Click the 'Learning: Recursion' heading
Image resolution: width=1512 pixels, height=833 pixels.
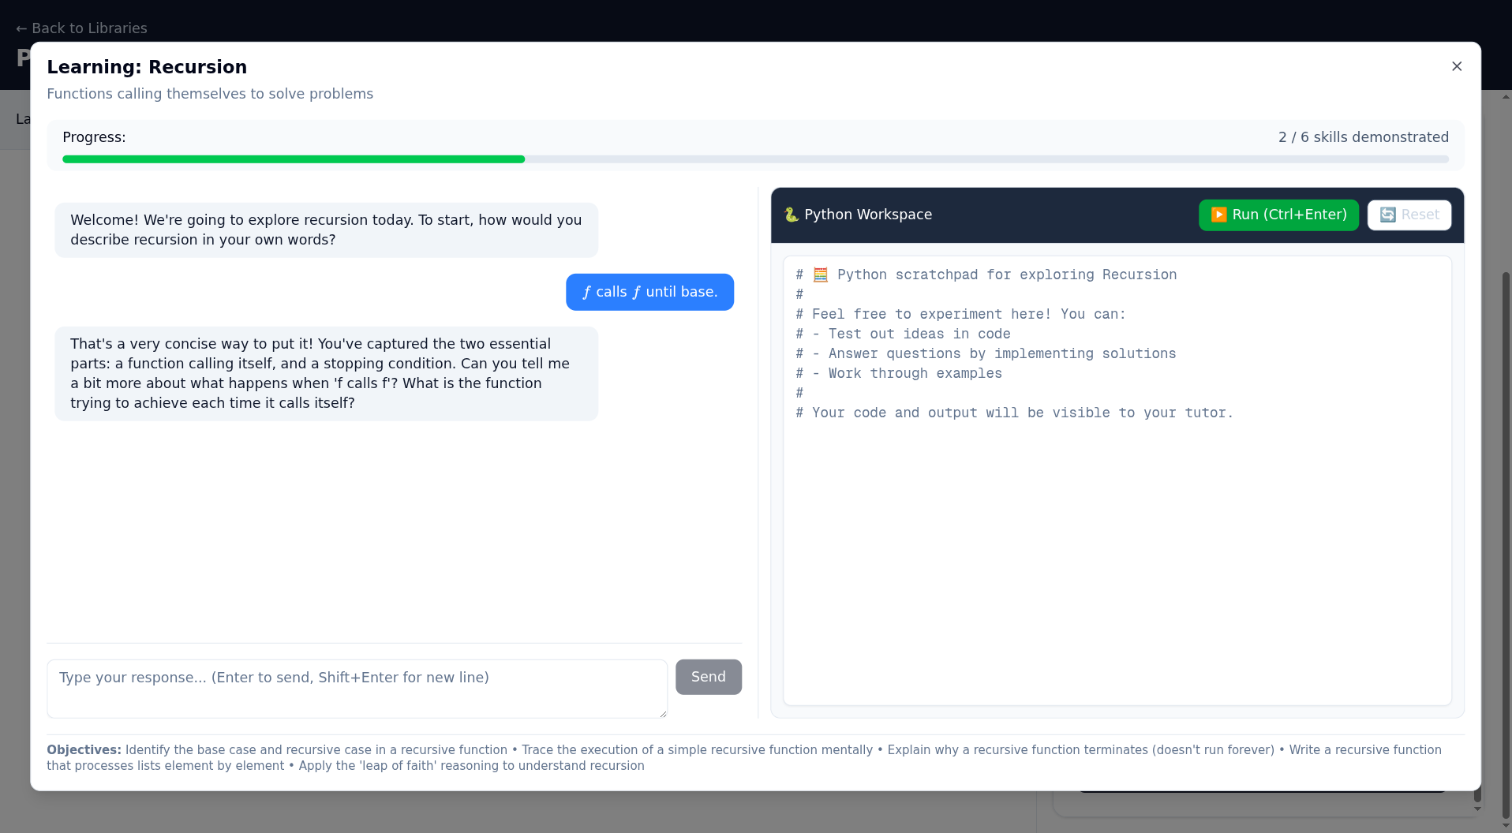coord(147,67)
